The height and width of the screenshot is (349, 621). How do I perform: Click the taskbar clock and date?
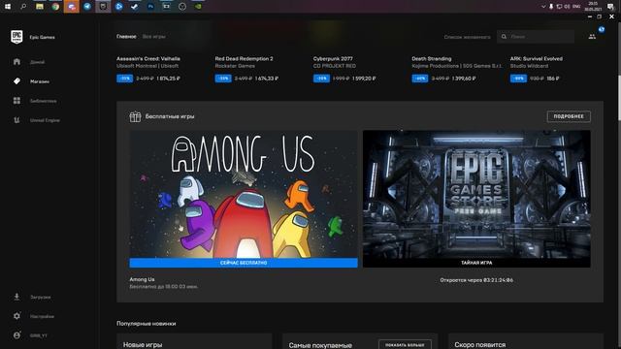593,7
